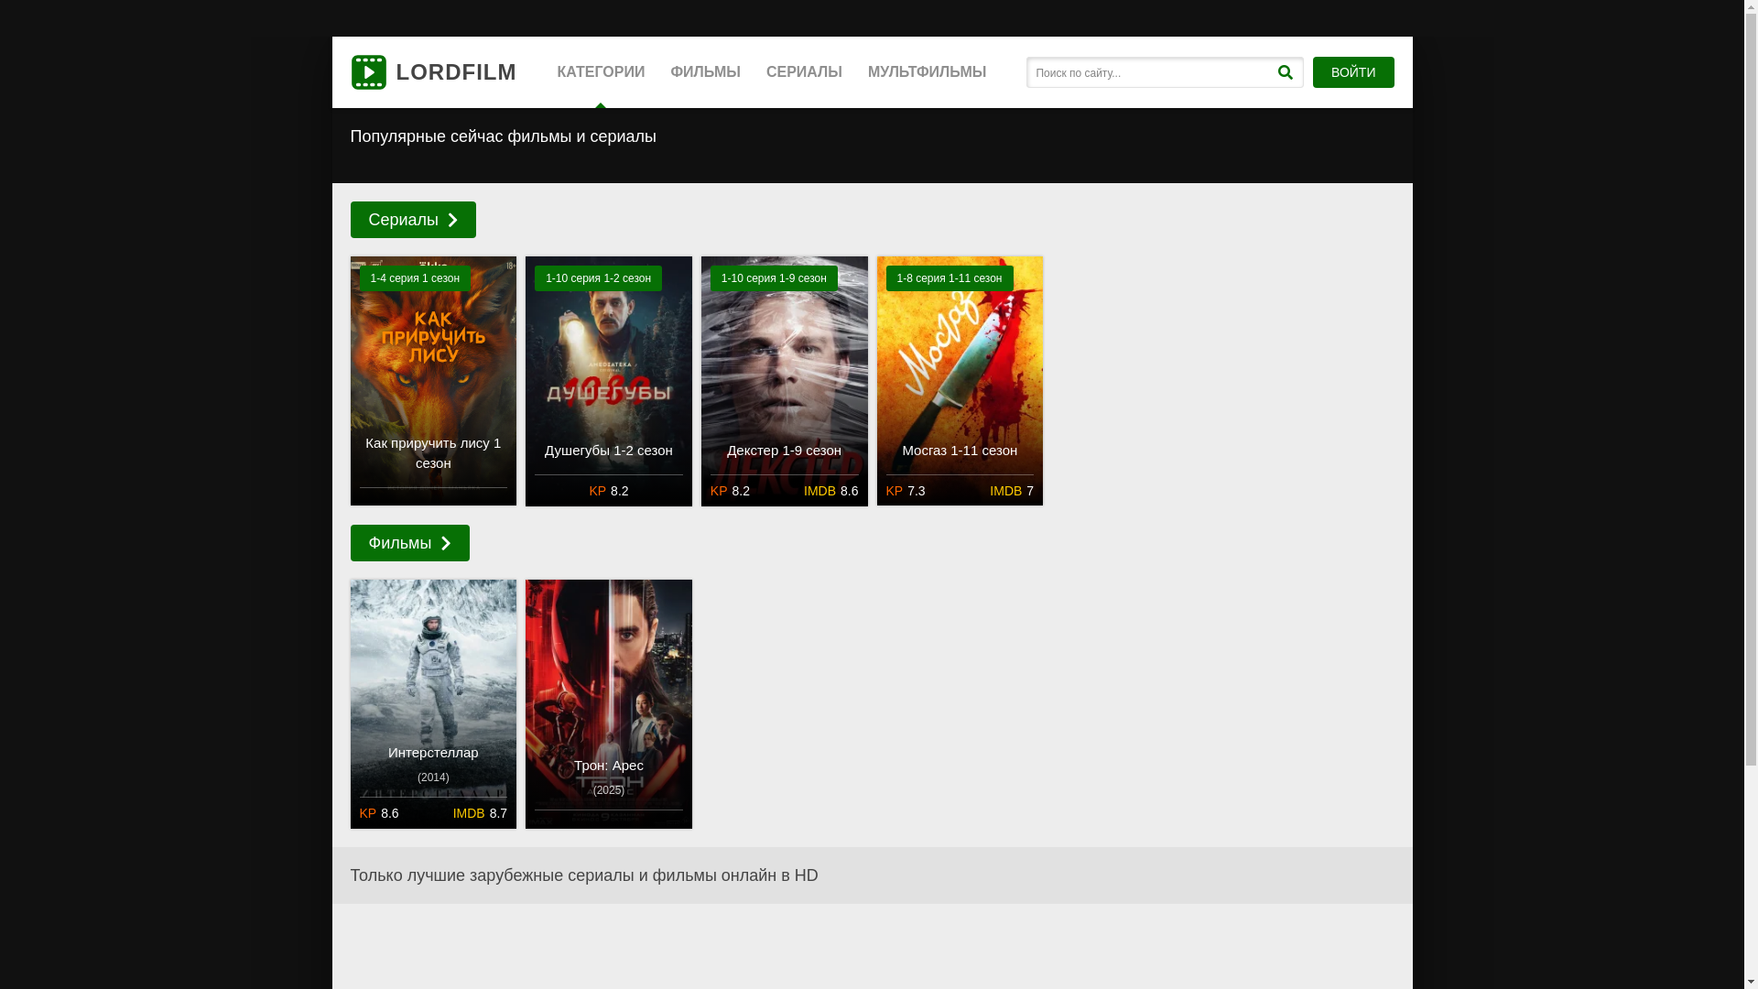Viewport: 1758px width, 989px height.
Task: Click the LORDFILM site title text
Action: 456,72
